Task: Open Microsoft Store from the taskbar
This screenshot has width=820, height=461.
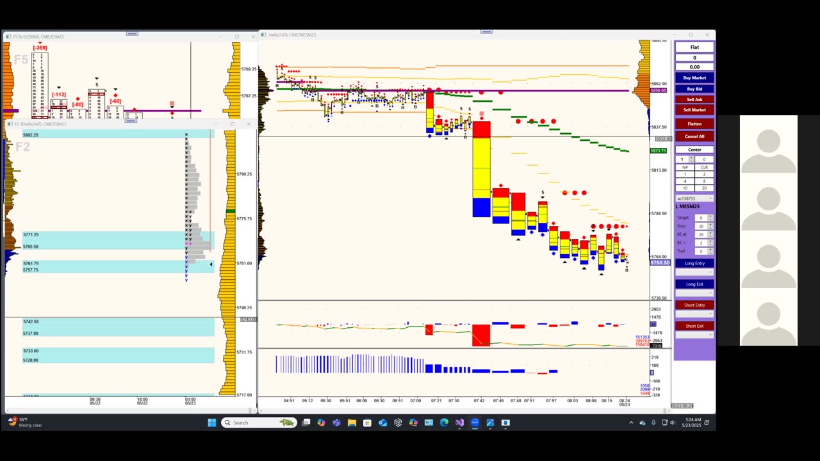Action: tap(367, 423)
